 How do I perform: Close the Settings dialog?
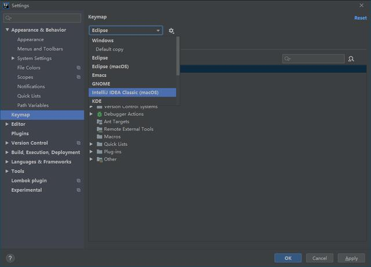361,5
